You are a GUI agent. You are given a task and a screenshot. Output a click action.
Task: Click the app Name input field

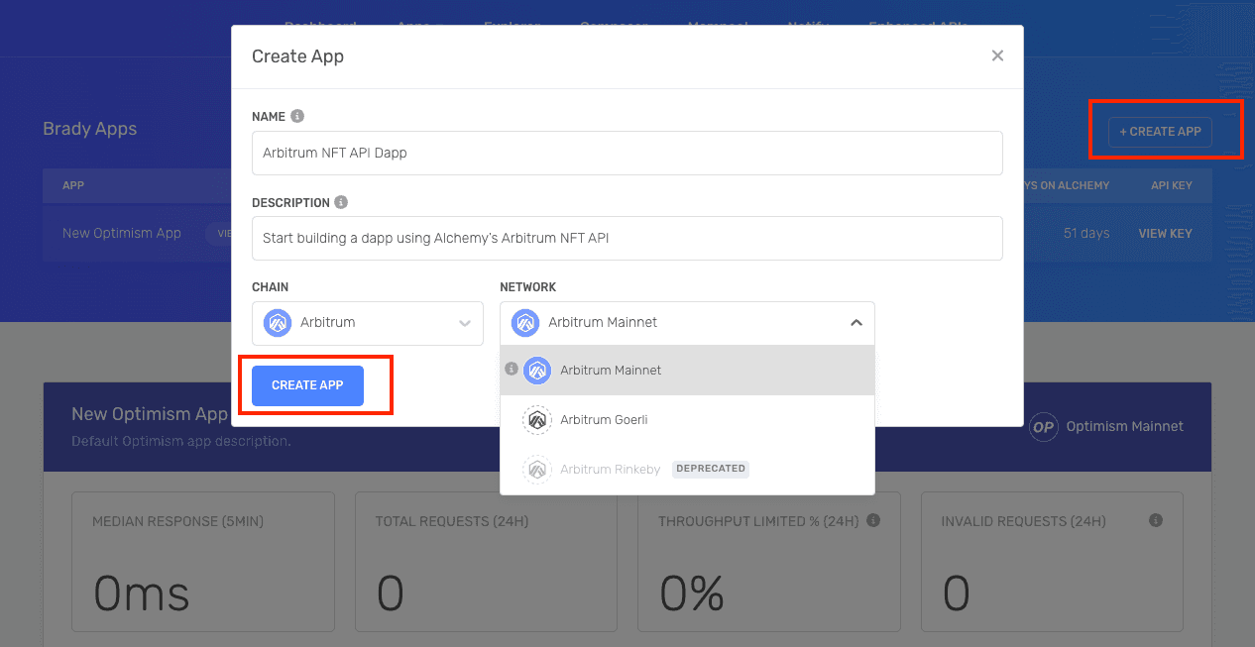coord(627,154)
